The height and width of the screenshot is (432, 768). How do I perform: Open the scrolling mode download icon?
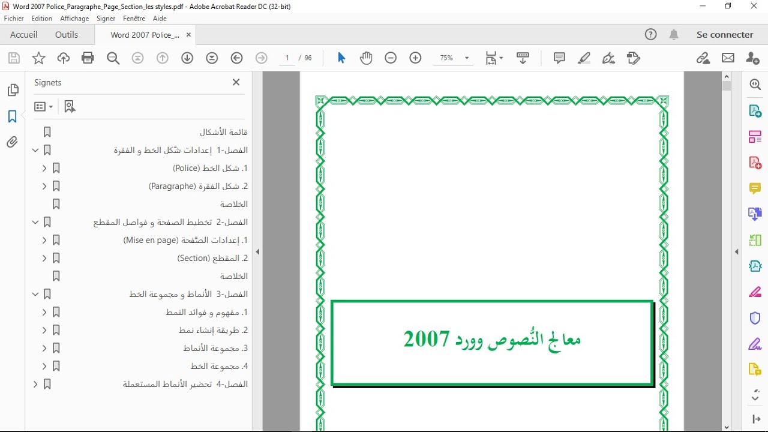pyautogui.click(x=523, y=58)
